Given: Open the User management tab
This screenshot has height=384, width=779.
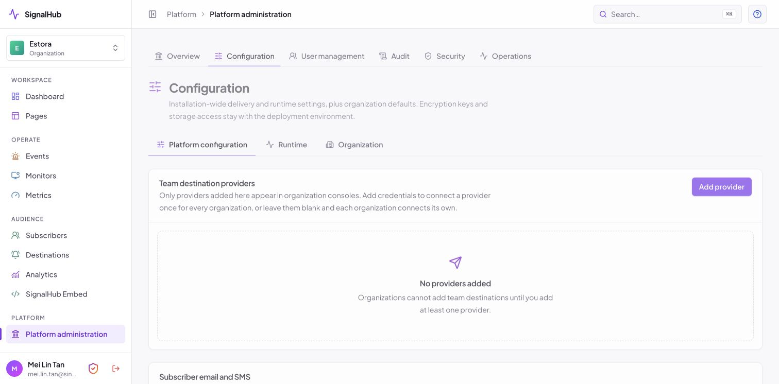Looking at the screenshot, I should tap(327, 56).
